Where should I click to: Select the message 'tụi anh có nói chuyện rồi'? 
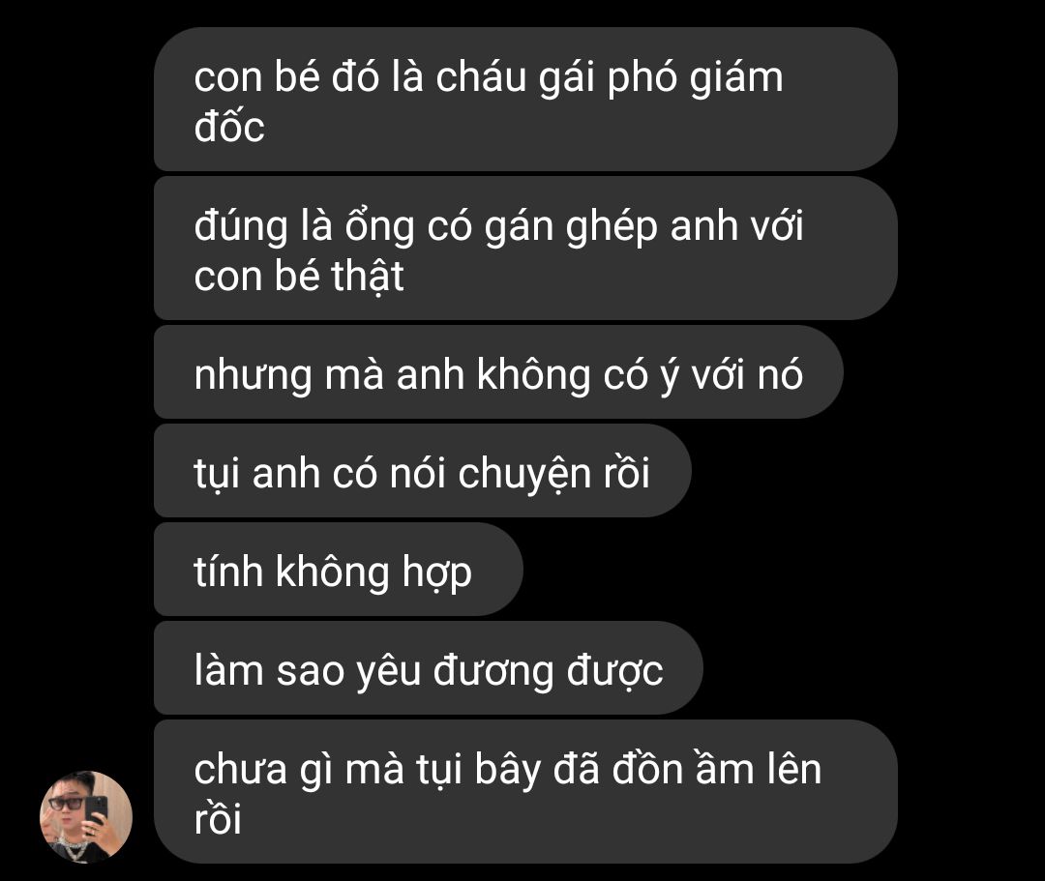click(x=423, y=471)
